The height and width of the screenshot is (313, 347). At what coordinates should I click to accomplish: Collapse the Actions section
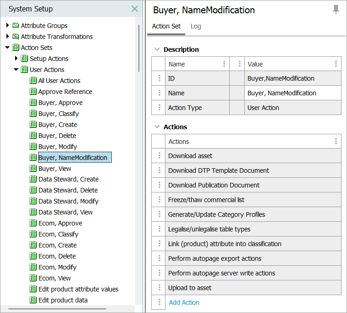point(157,127)
